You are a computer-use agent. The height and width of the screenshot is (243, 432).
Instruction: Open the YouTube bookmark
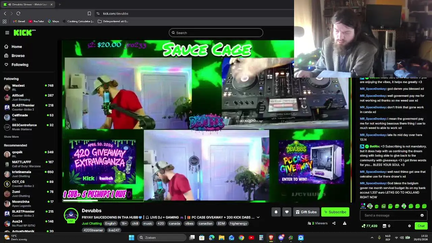click(36, 21)
